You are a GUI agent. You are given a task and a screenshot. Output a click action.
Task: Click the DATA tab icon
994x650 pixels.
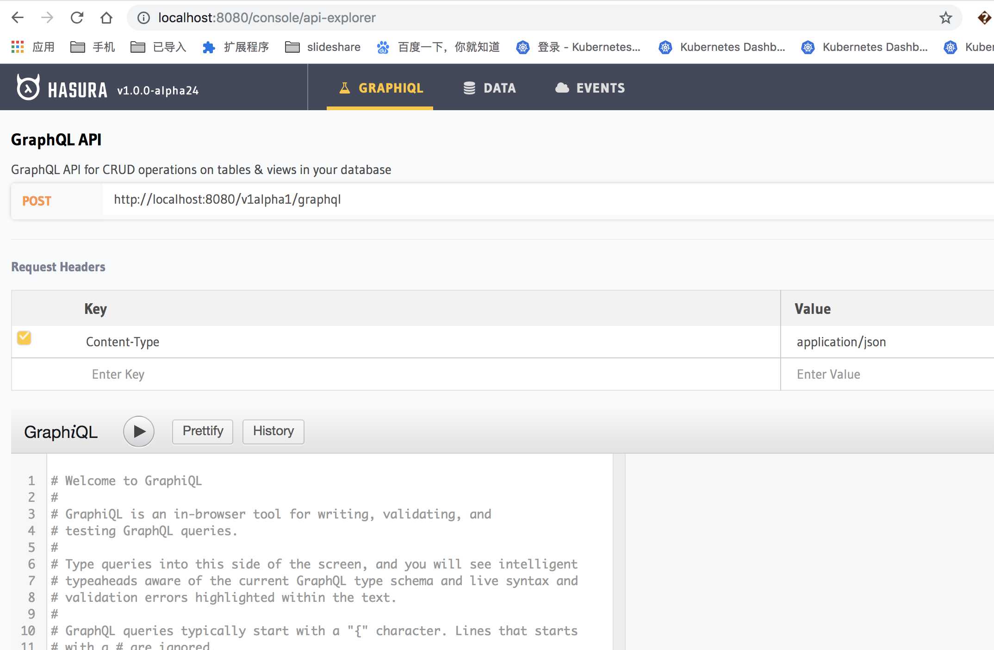470,87
